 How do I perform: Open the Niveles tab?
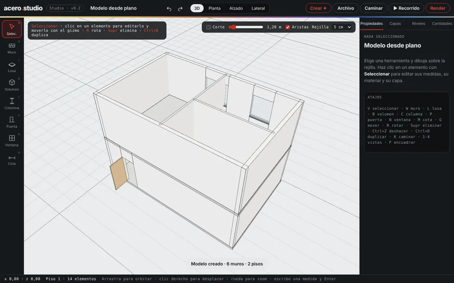click(419, 23)
